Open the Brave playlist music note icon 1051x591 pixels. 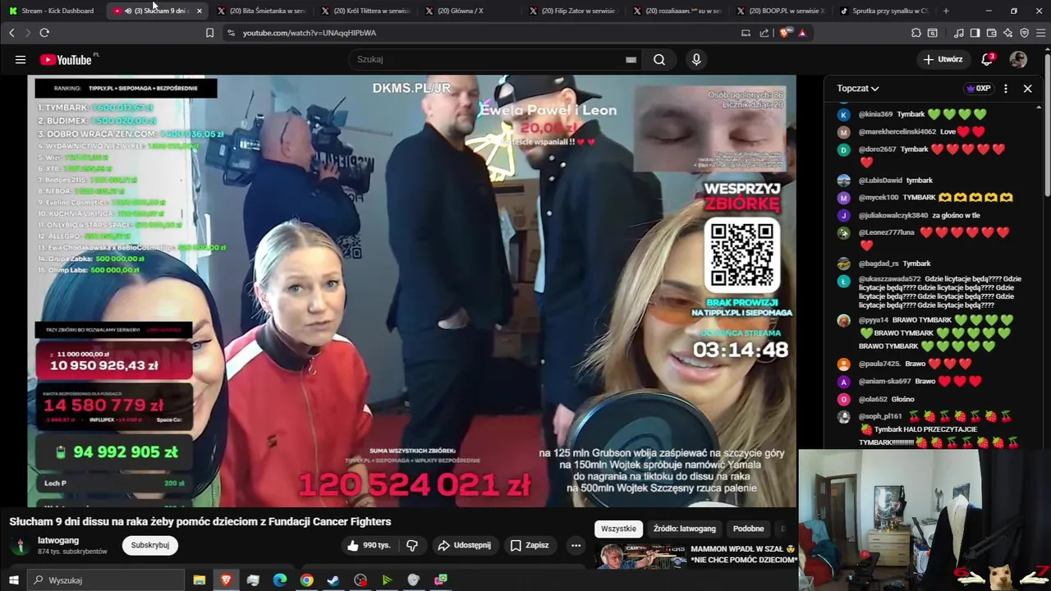pos(959,33)
